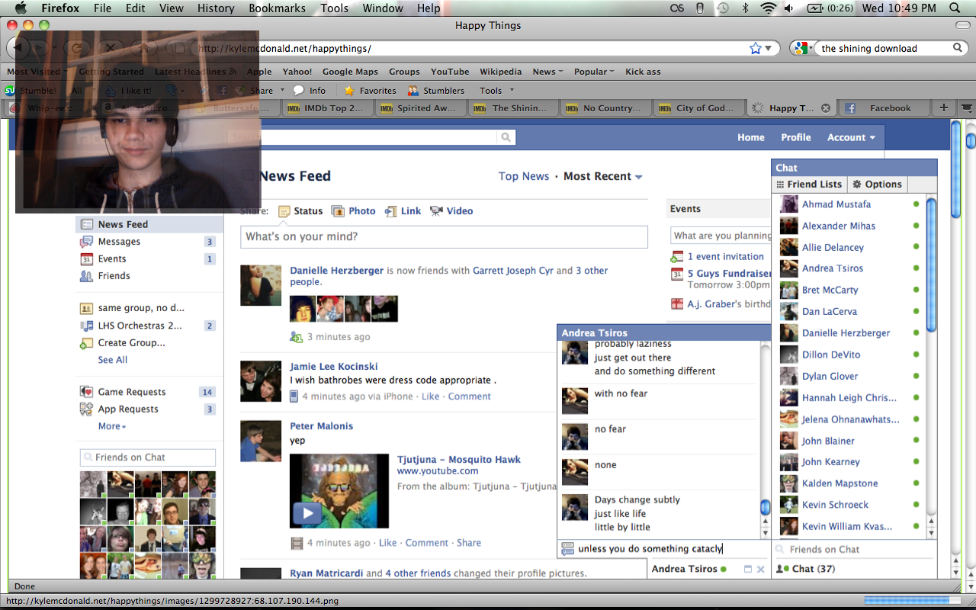The height and width of the screenshot is (610, 976).
Task: Click the Status pencil icon
Action: point(284,211)
